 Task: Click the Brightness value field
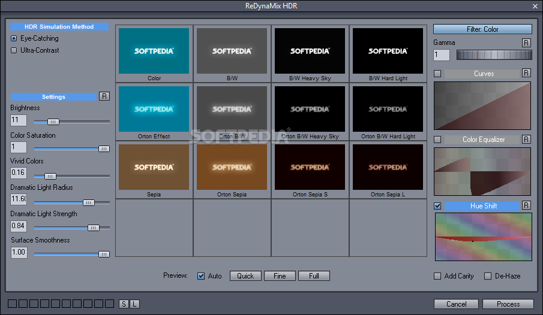tap(19, 120)
